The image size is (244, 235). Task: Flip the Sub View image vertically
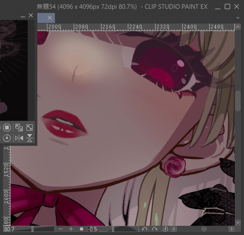pos(29,138)
